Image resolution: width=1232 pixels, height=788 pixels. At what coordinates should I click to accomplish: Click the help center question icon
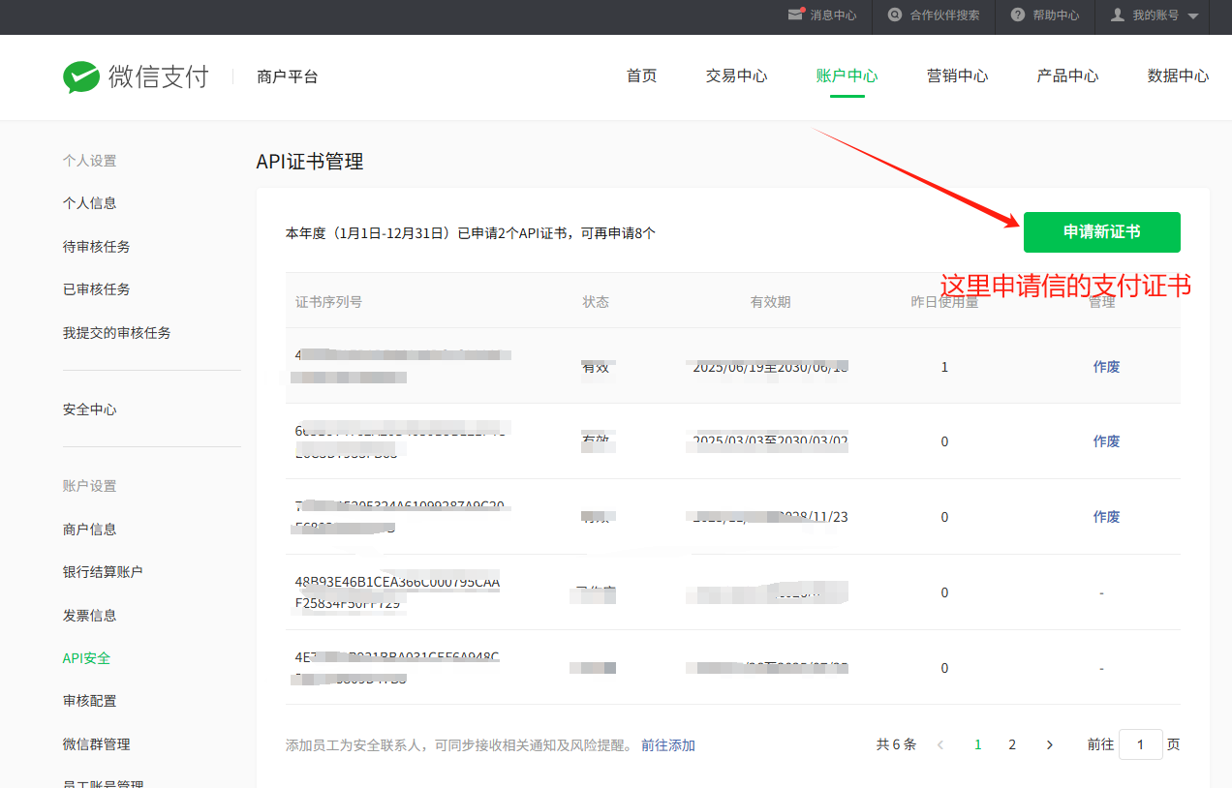tap(1017, 15)
